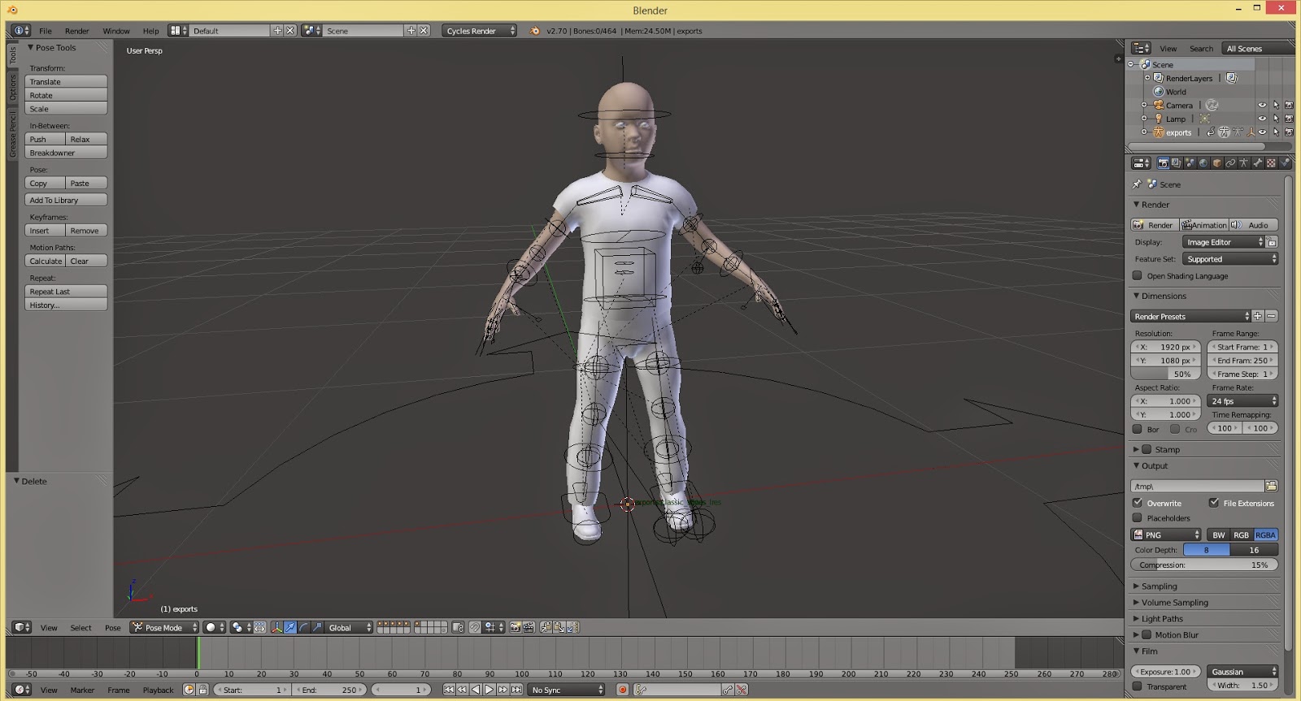Enable the Transparent film checkbox
The image size is (1301, 701).
[1138, 686]
